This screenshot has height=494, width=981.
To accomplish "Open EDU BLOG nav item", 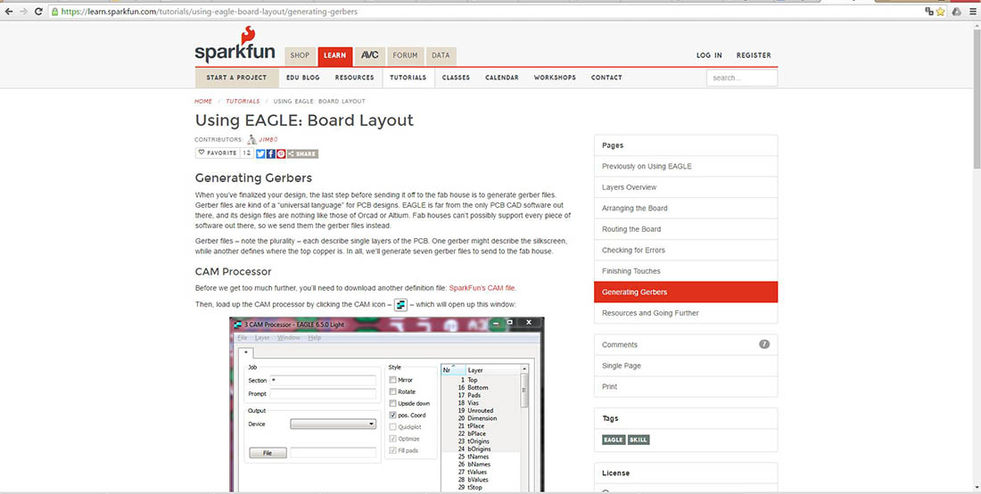I will pos(303,78).
